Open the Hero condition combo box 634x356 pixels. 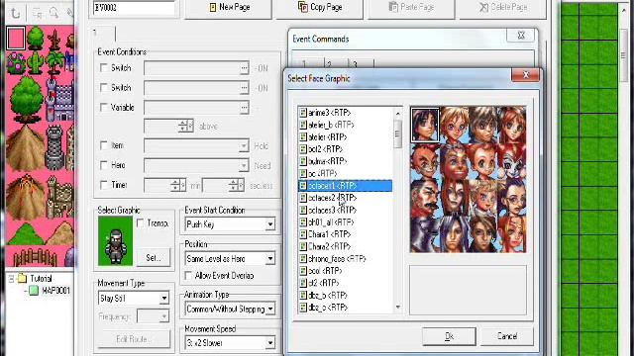(x=196, y=165)
